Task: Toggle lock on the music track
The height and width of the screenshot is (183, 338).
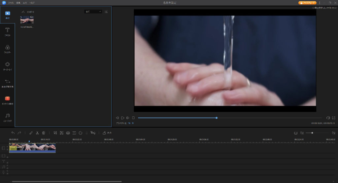Action: click(7, 168)
